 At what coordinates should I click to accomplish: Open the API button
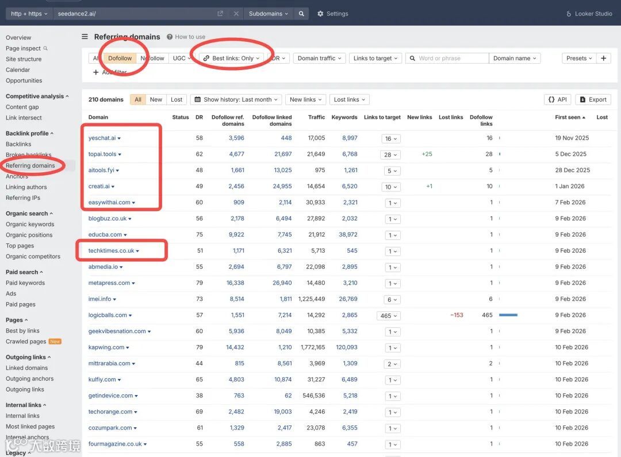pos(557,100)
